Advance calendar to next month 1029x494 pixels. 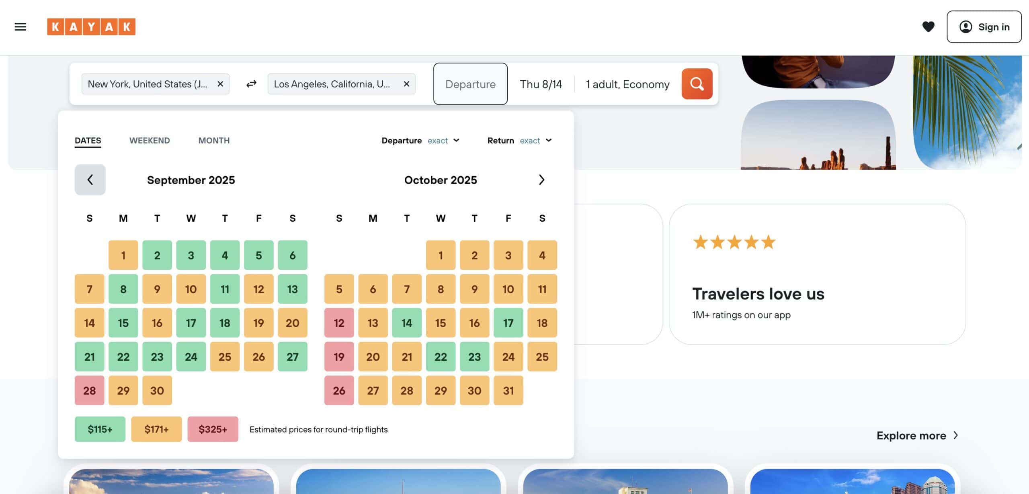(541, 180)
